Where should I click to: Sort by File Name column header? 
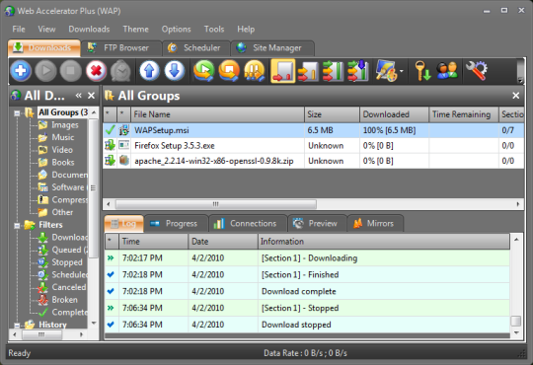point(217,114)
